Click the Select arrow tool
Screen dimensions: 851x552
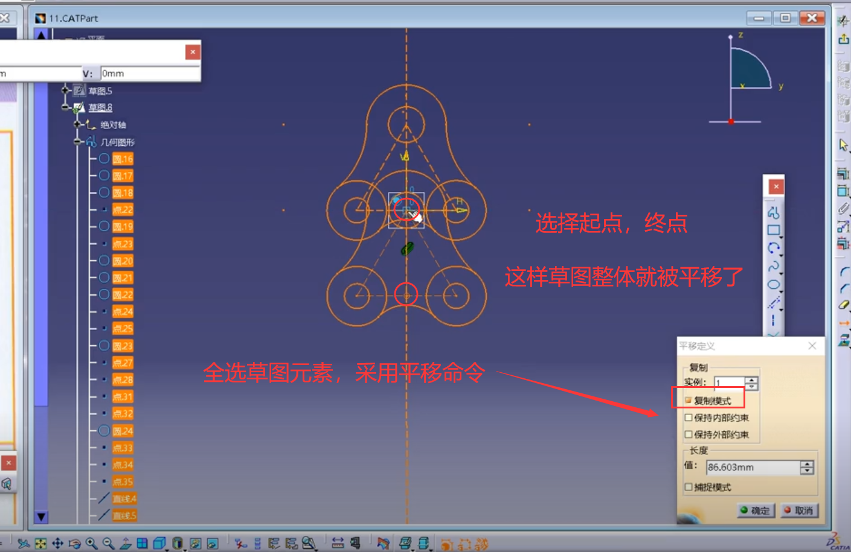click(843, 145)
